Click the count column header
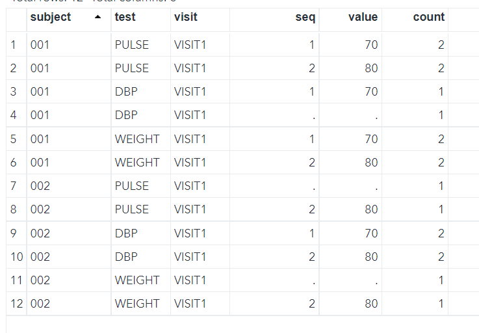The width and height of the screenshot is (479, 333). 429,18
